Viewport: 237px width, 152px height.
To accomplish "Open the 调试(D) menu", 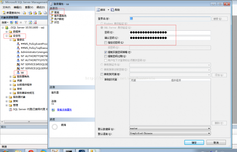I will 41,7.
